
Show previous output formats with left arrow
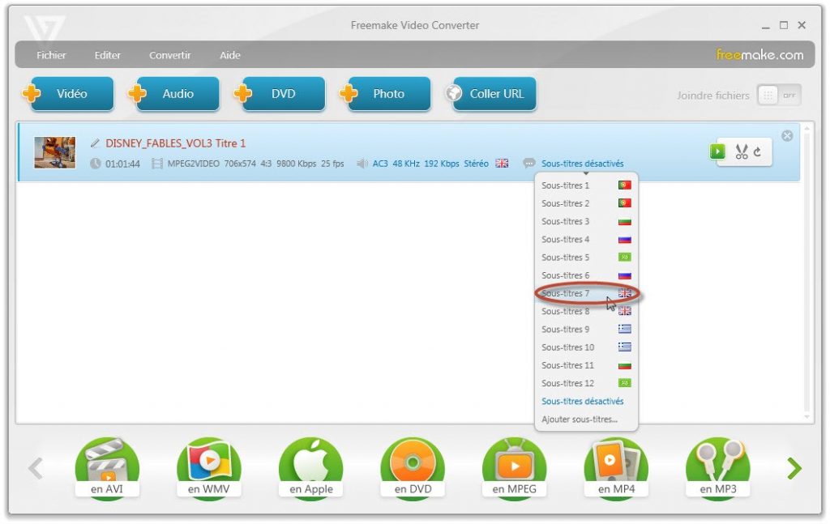[x=36, y=468]
